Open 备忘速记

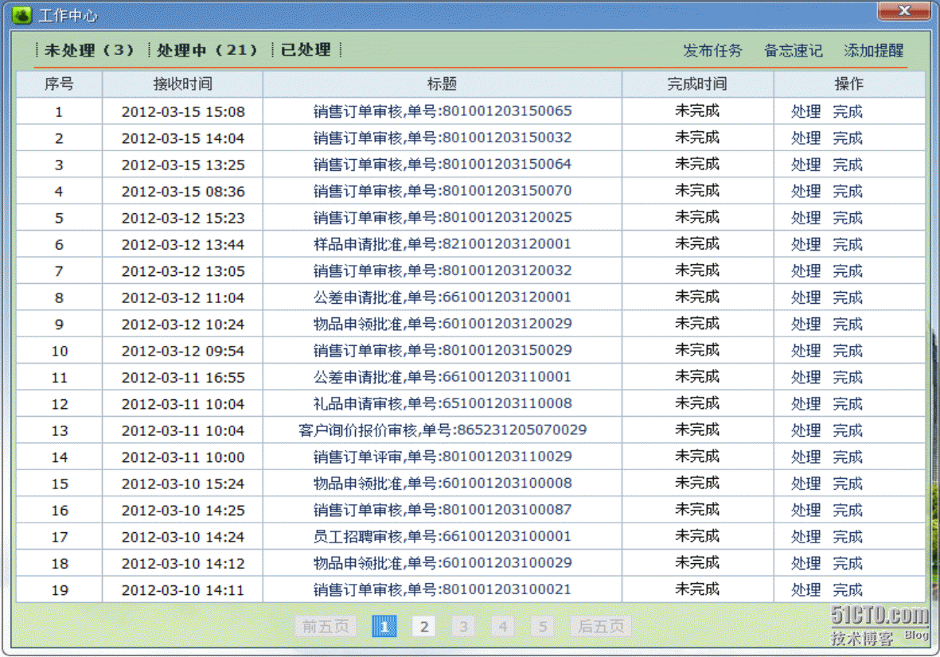tap(793, 50)
